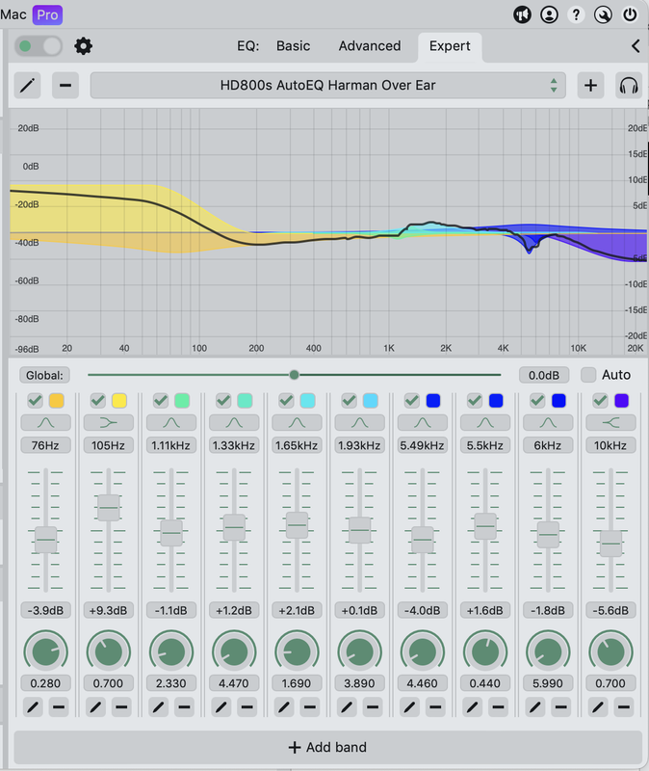Click the pencil edit preset icon
This screenshot has height=771, width=649.
tap(27, 86)
